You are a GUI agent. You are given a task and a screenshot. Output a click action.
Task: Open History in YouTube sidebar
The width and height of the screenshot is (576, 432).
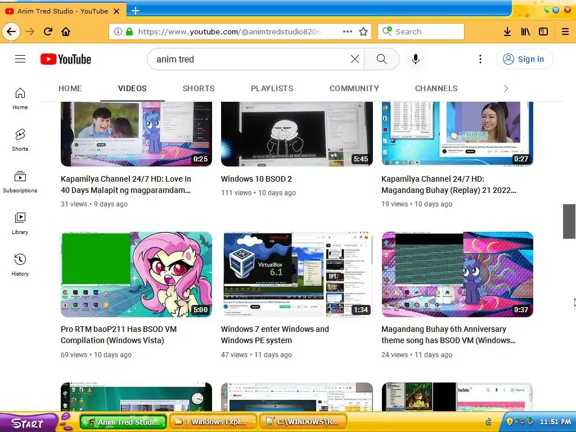point(20,264)
